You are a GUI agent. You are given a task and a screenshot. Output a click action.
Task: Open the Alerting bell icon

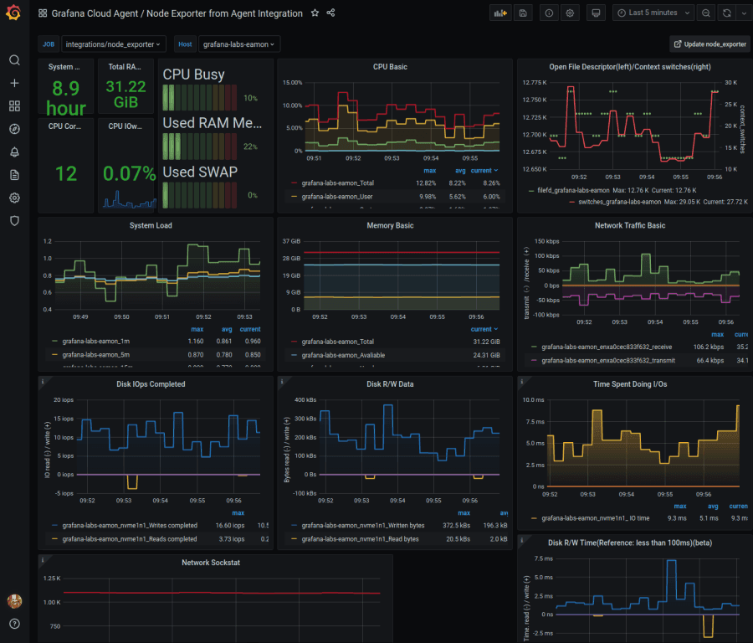click(x=13, y=152)
